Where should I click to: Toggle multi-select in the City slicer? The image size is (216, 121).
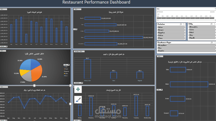(211, 24)
